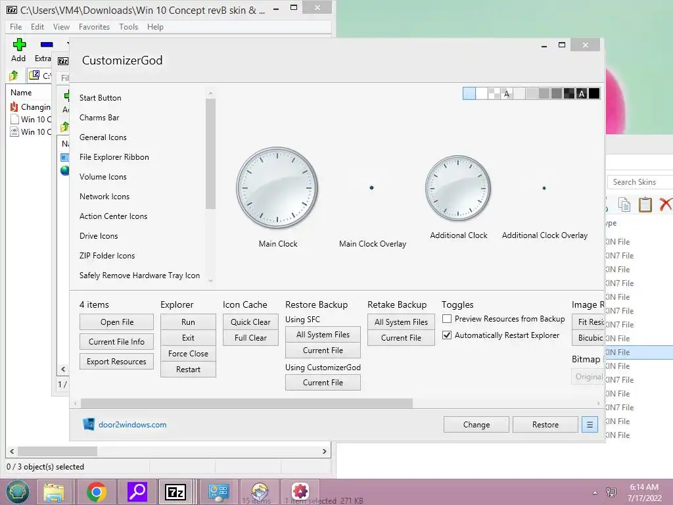The height and width of the screenshot is (505, 673).
Task: Pick the light checkered swatch with black A
Action: (507, 93)
